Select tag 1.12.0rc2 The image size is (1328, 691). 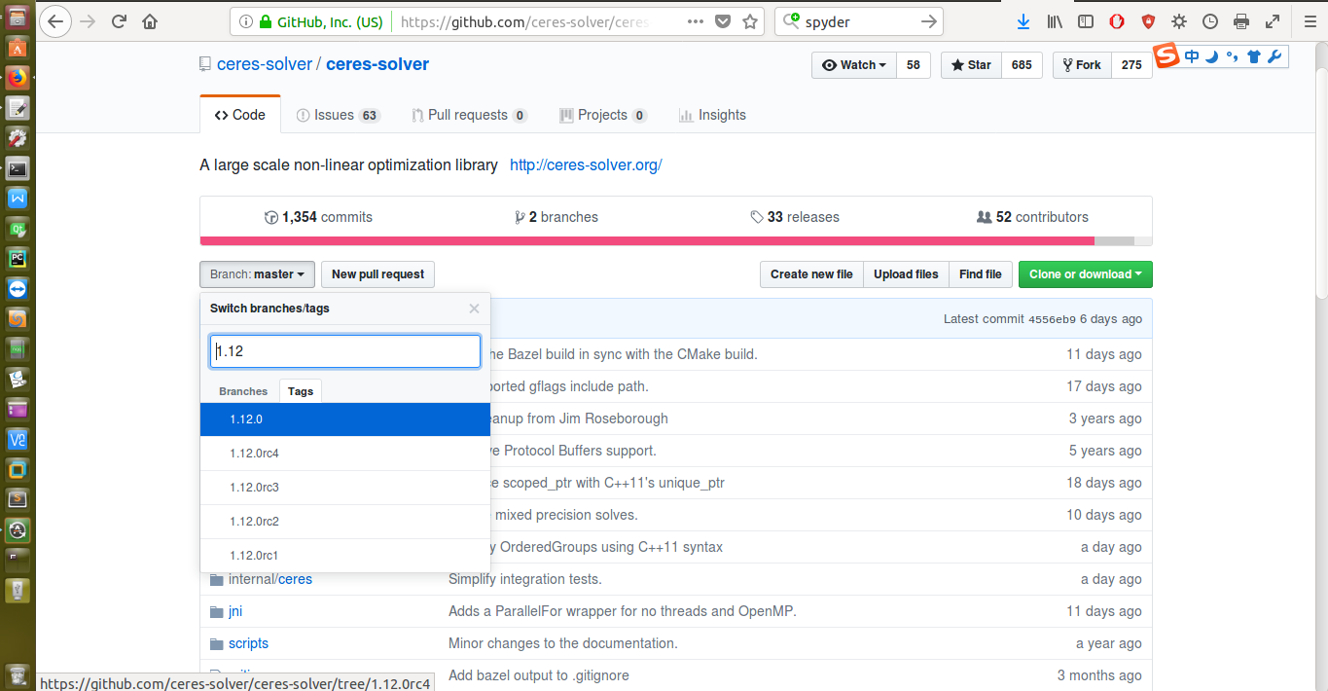point(345,522)
